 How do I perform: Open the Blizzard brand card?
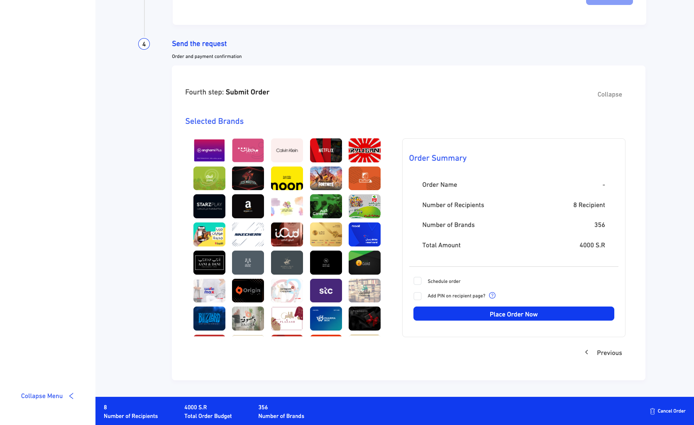tap(209, 319)
